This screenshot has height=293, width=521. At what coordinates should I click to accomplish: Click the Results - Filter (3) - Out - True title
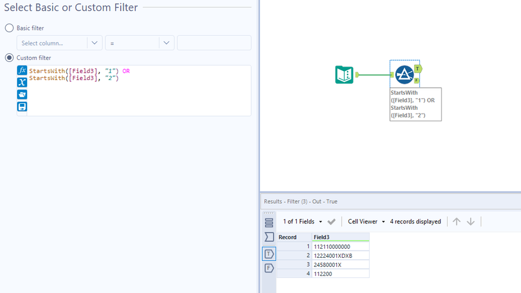tap(300, 201)
